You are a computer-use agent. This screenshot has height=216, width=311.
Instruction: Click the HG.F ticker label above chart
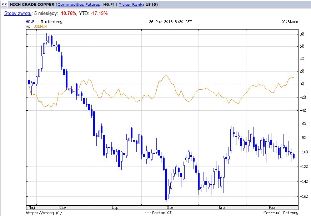(30, 22)
